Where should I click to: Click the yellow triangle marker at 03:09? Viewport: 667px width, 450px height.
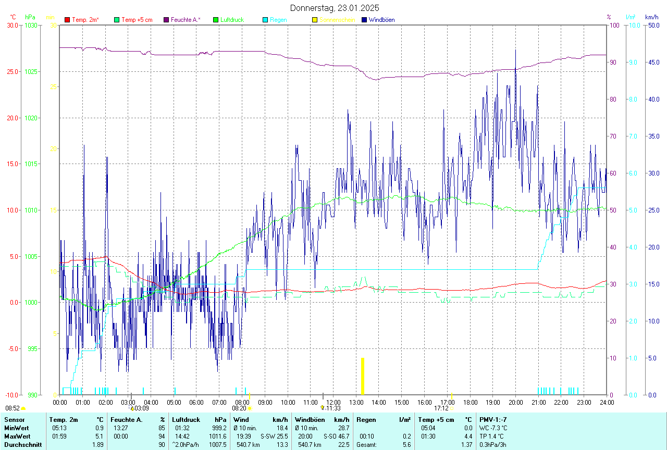click(x=132, y=408)
